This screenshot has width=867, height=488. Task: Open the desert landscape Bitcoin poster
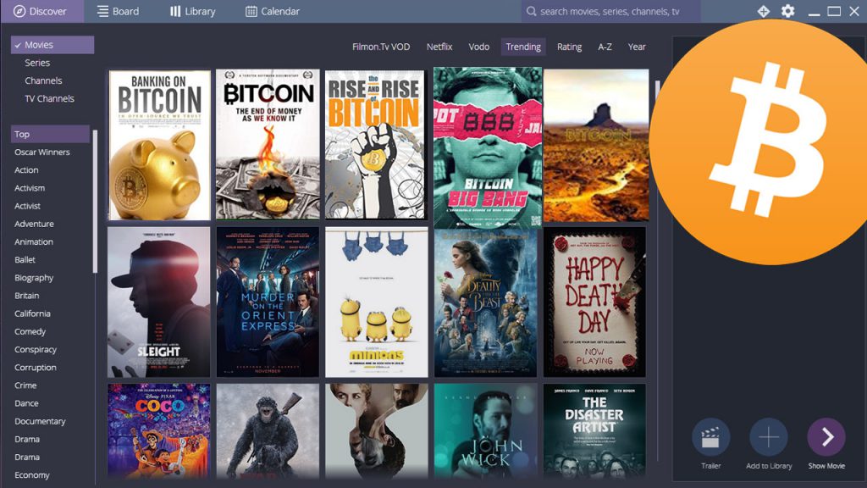point(596,146)
